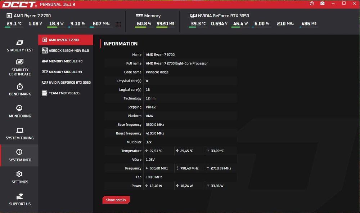
Task: Select ASRock B450M-HDV R4.0 entry
Action: point(66,50)
